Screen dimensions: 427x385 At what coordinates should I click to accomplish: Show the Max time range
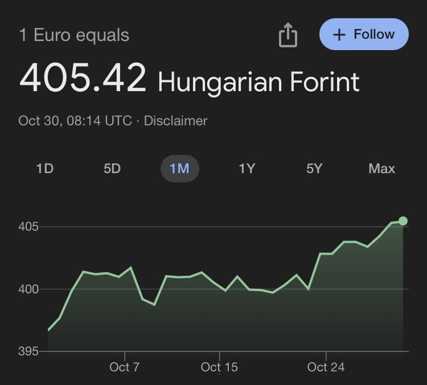tap(382, 169)
